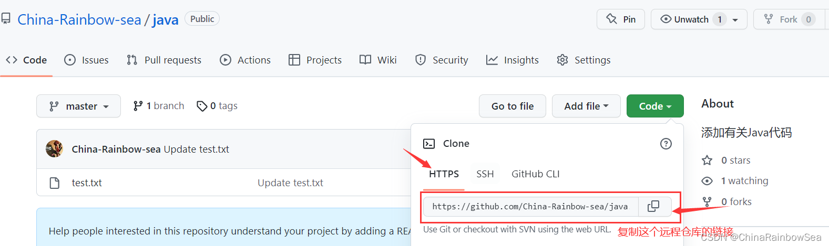829x246 pixels.
Task: Click the 0 tags icon
Action: 202,106
